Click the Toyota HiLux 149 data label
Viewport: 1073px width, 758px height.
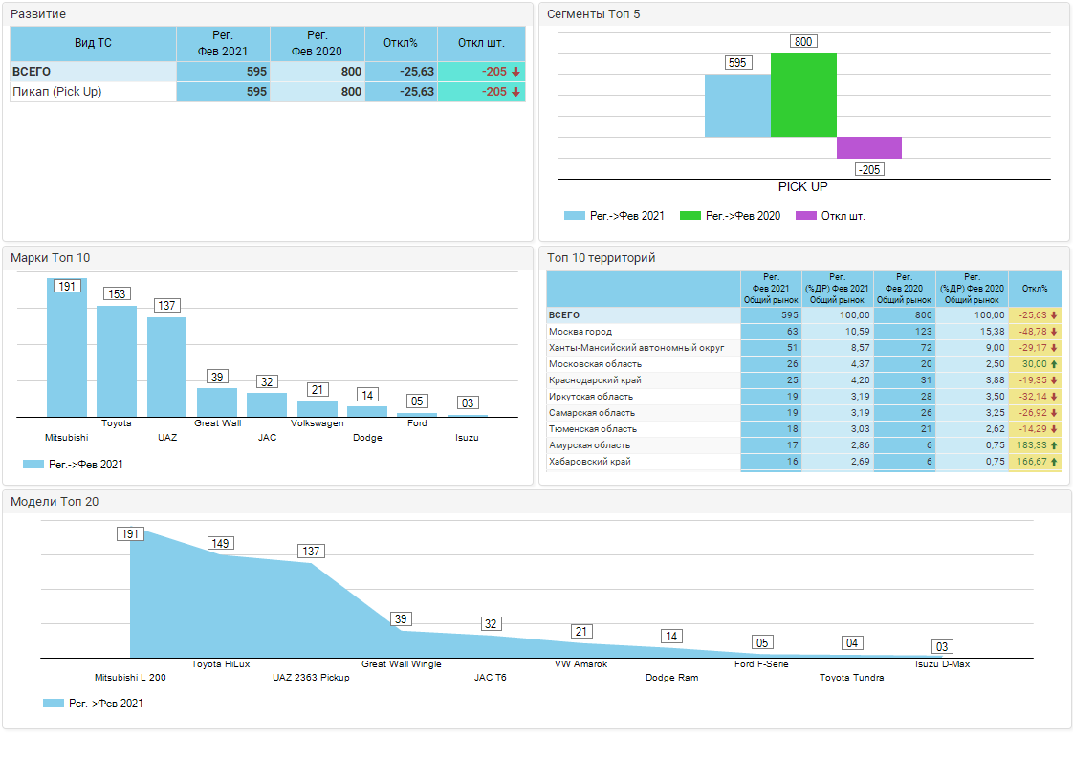click(221, 544)
